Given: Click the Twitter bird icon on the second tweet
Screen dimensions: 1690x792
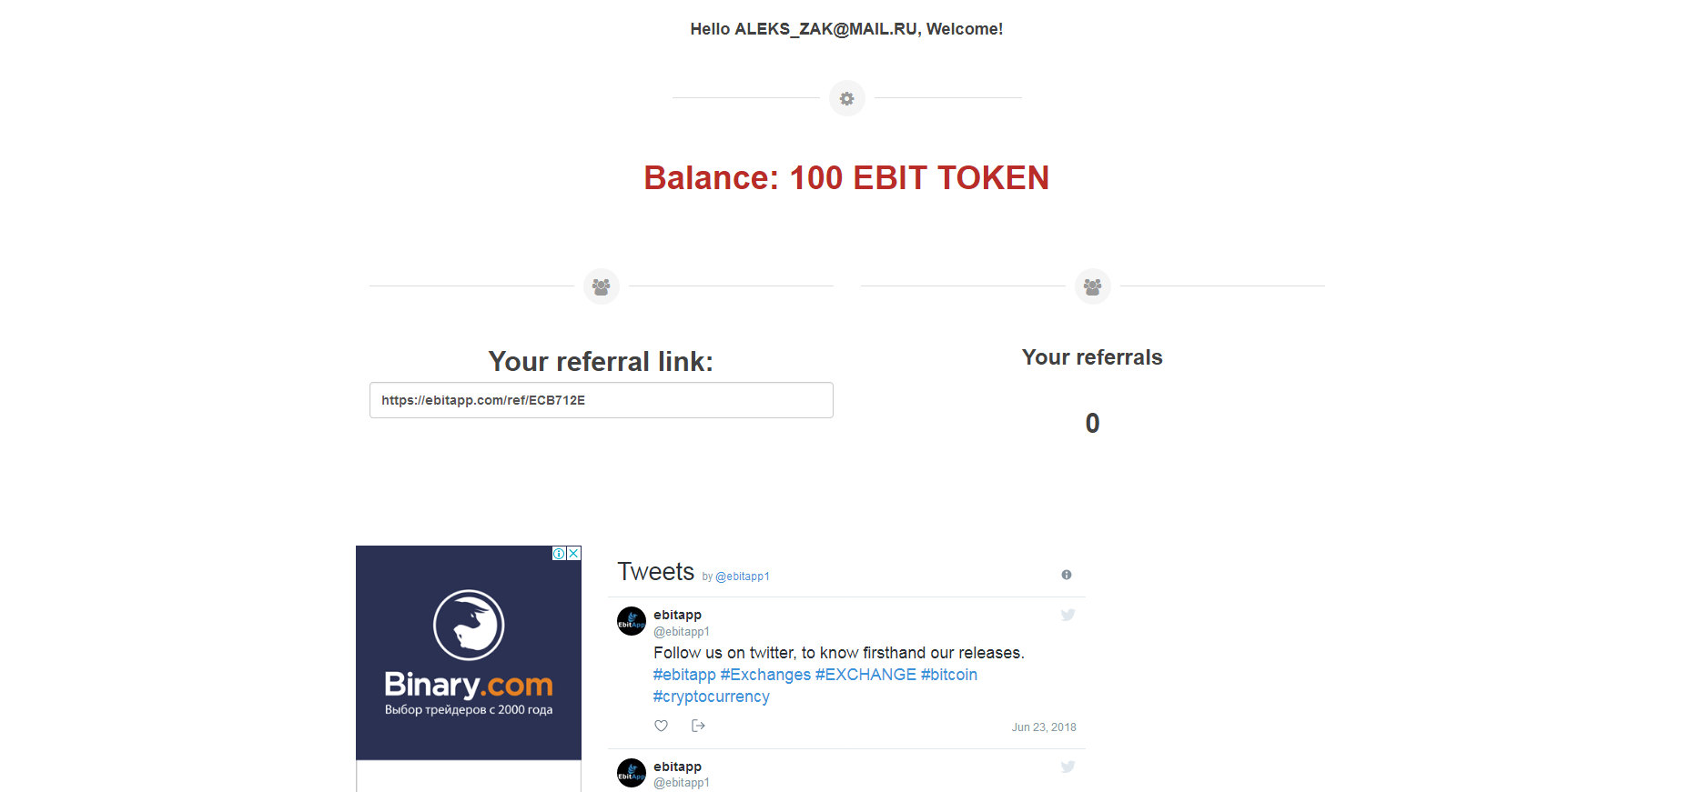Looking at the screenshot, I should pos(1068,767).
